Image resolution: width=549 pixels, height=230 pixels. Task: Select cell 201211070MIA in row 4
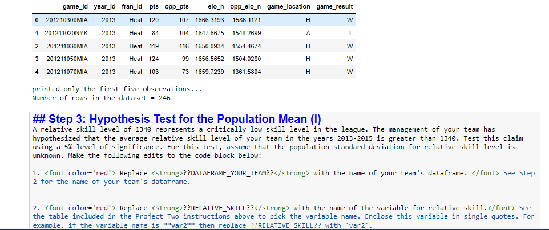(67, 72)
